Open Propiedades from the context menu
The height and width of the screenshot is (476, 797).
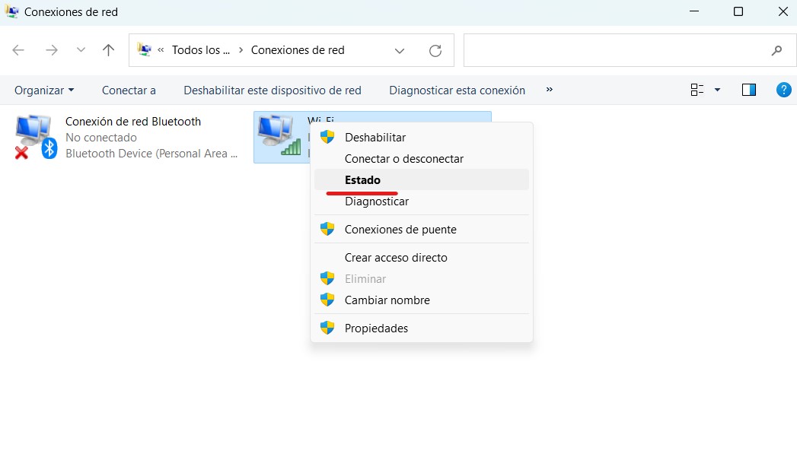pyautogui.click(x=376, y=328)
